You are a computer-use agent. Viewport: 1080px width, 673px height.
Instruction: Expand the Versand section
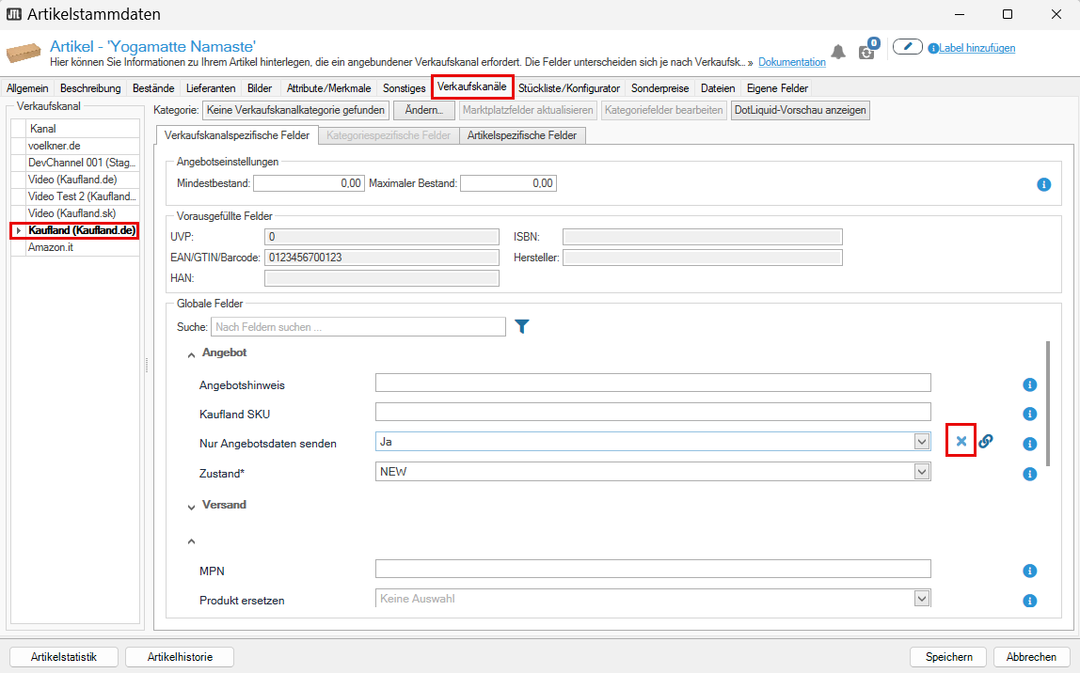[192, 506]
